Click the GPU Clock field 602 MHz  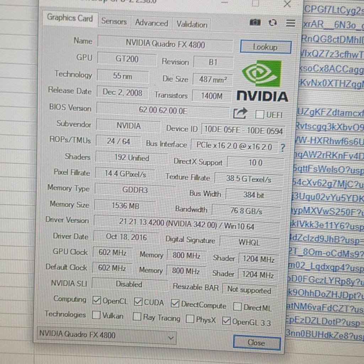(113, 252)
